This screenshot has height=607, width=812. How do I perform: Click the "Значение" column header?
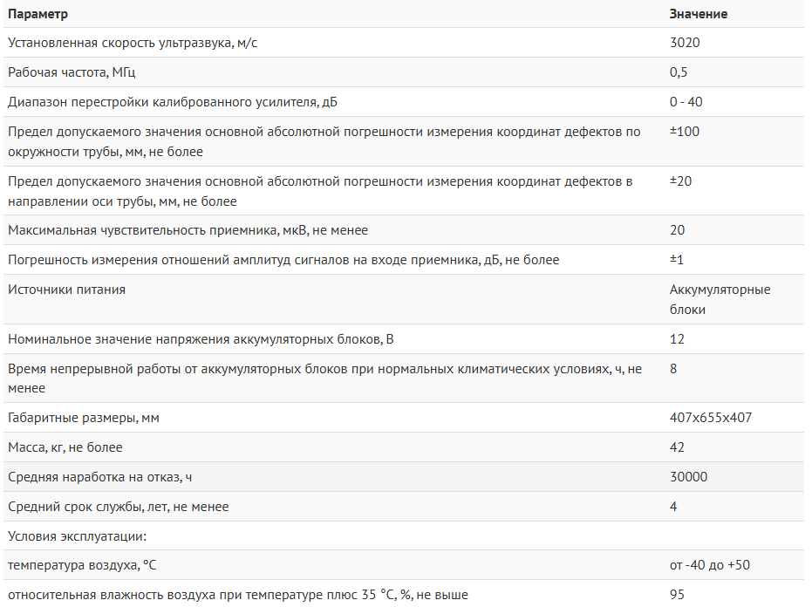698,14
